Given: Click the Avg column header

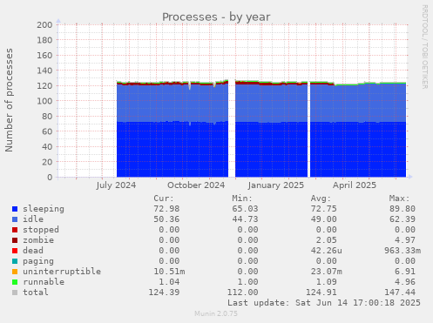Looking at the screenshot, I should [x=321, y=199].
